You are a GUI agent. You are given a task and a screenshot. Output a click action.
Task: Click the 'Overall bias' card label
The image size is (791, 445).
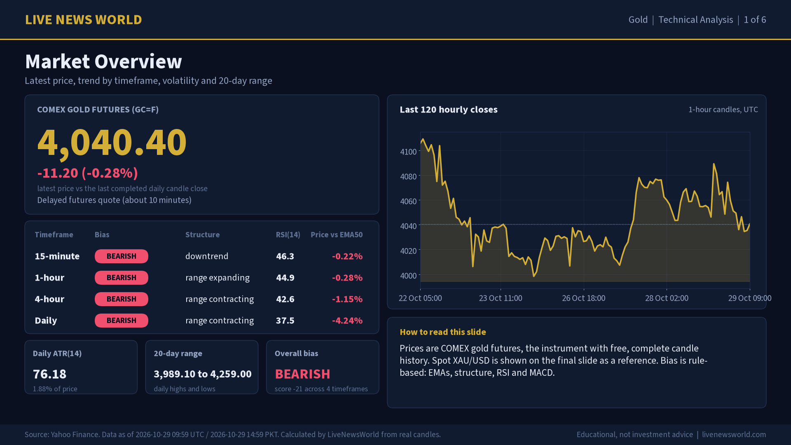pos(297,354)
